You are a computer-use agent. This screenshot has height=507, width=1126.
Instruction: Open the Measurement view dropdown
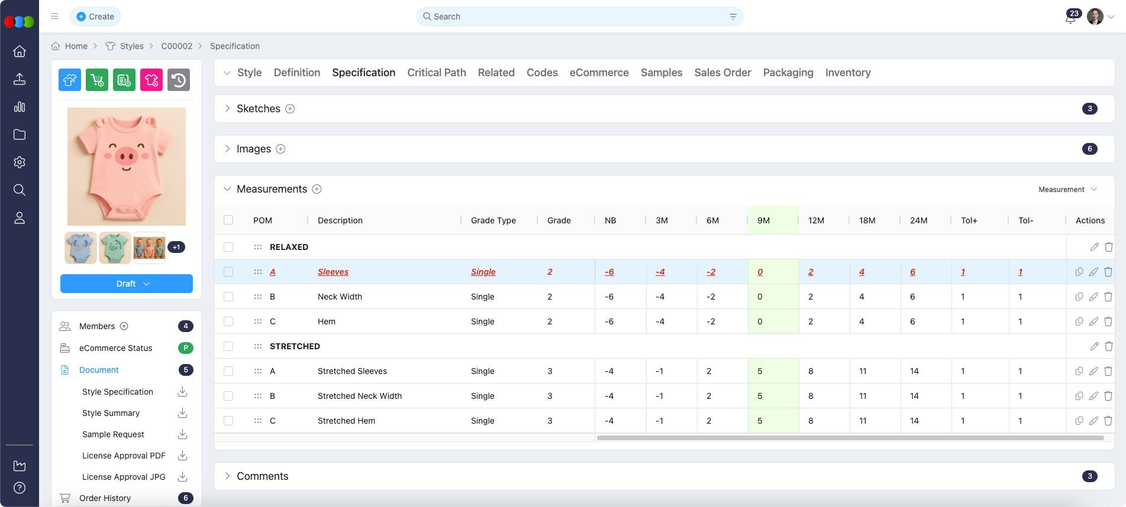tap(1067, 190)
